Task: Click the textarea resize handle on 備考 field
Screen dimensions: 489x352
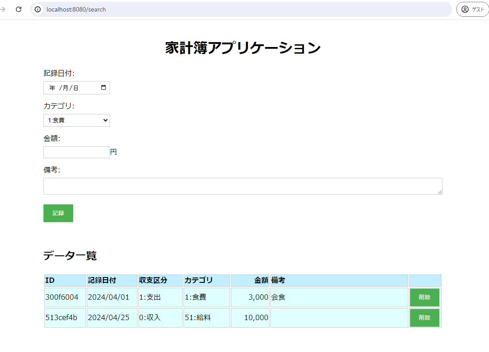Action: [440, 192]
